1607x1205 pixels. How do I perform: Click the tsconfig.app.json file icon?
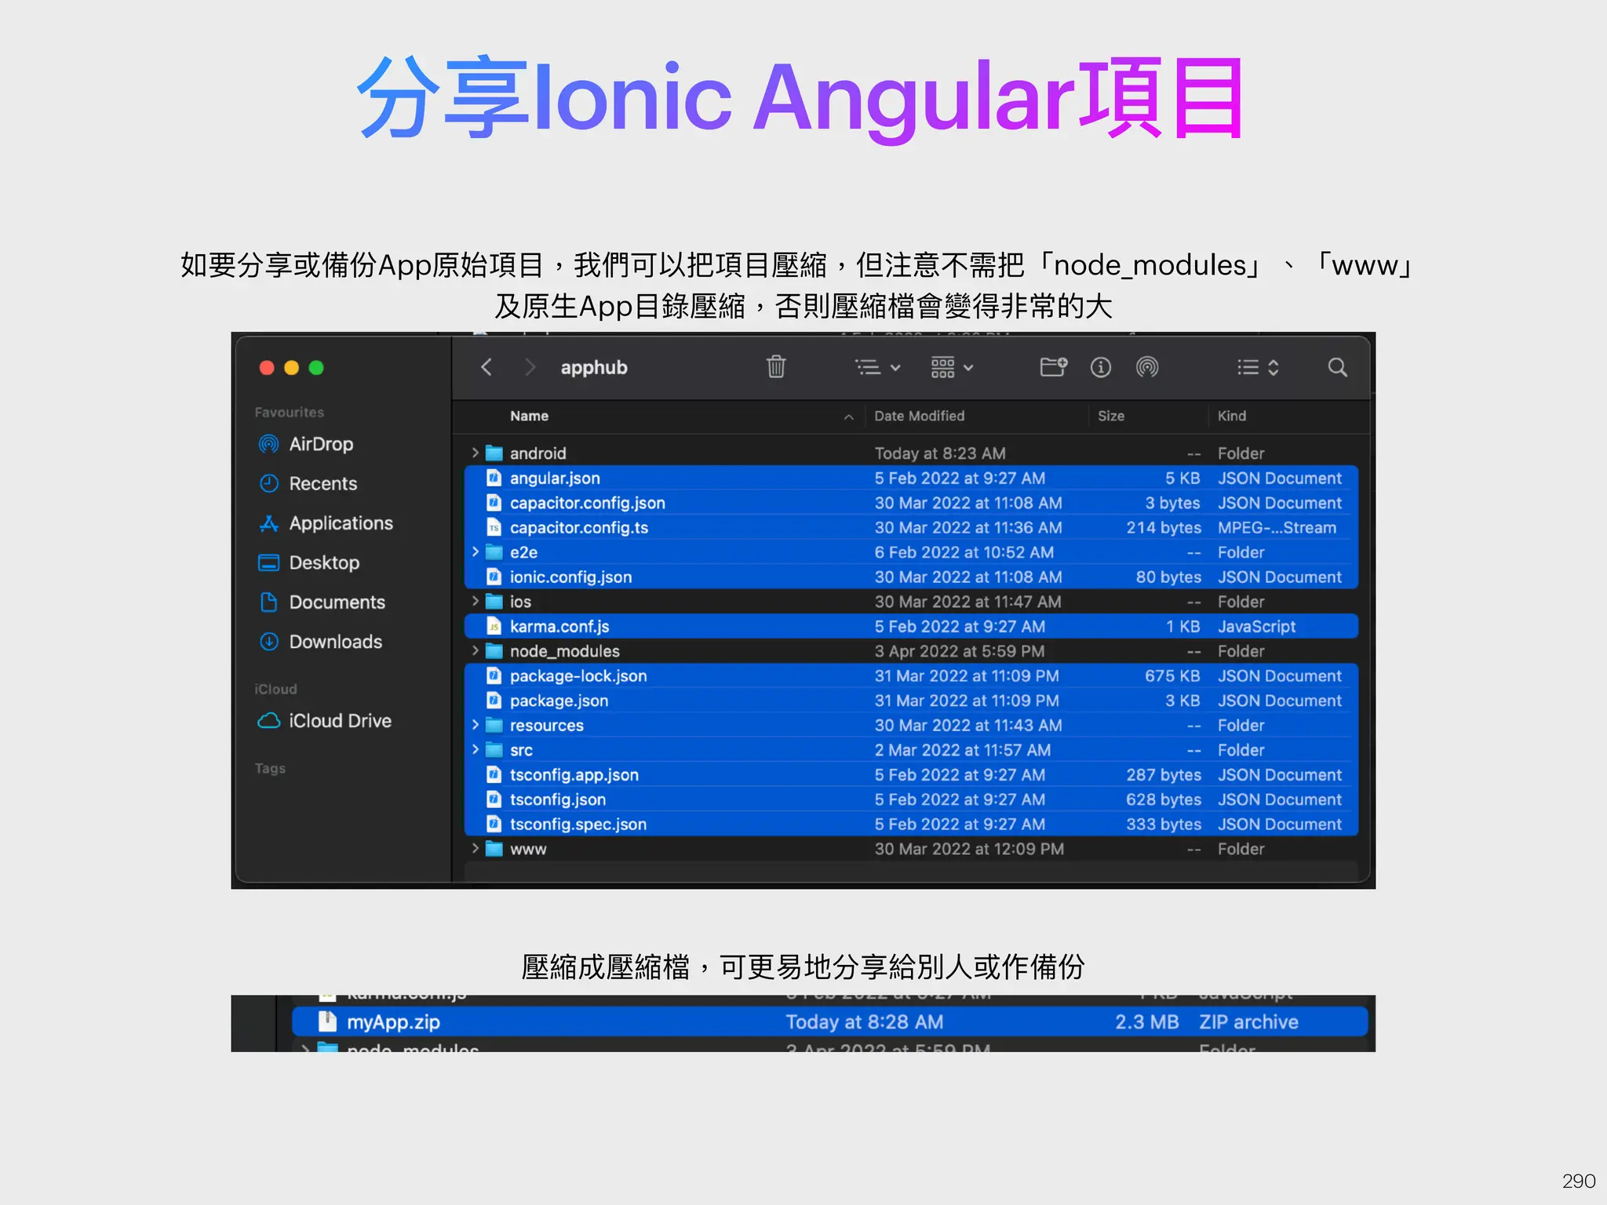point(494,774)
